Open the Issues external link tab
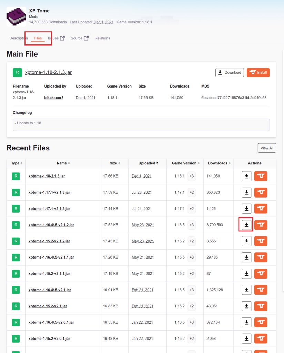The image size is (284, 353). click(x=56, y=38)
